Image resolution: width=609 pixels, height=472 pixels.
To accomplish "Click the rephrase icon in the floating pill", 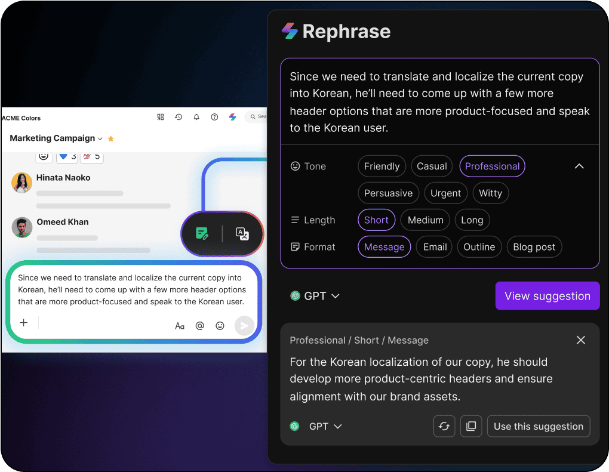I will coord(202,234).
